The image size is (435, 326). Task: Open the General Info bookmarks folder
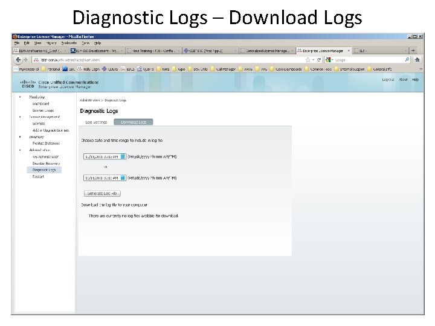379,69
